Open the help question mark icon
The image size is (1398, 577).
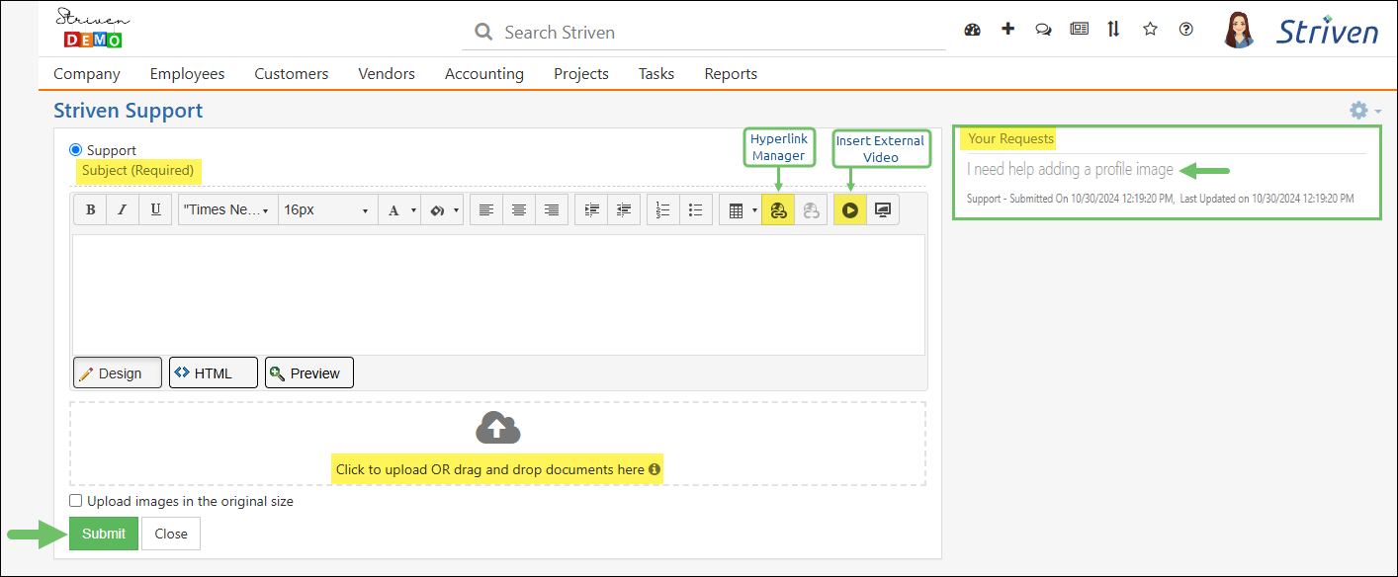(1185, 30)
